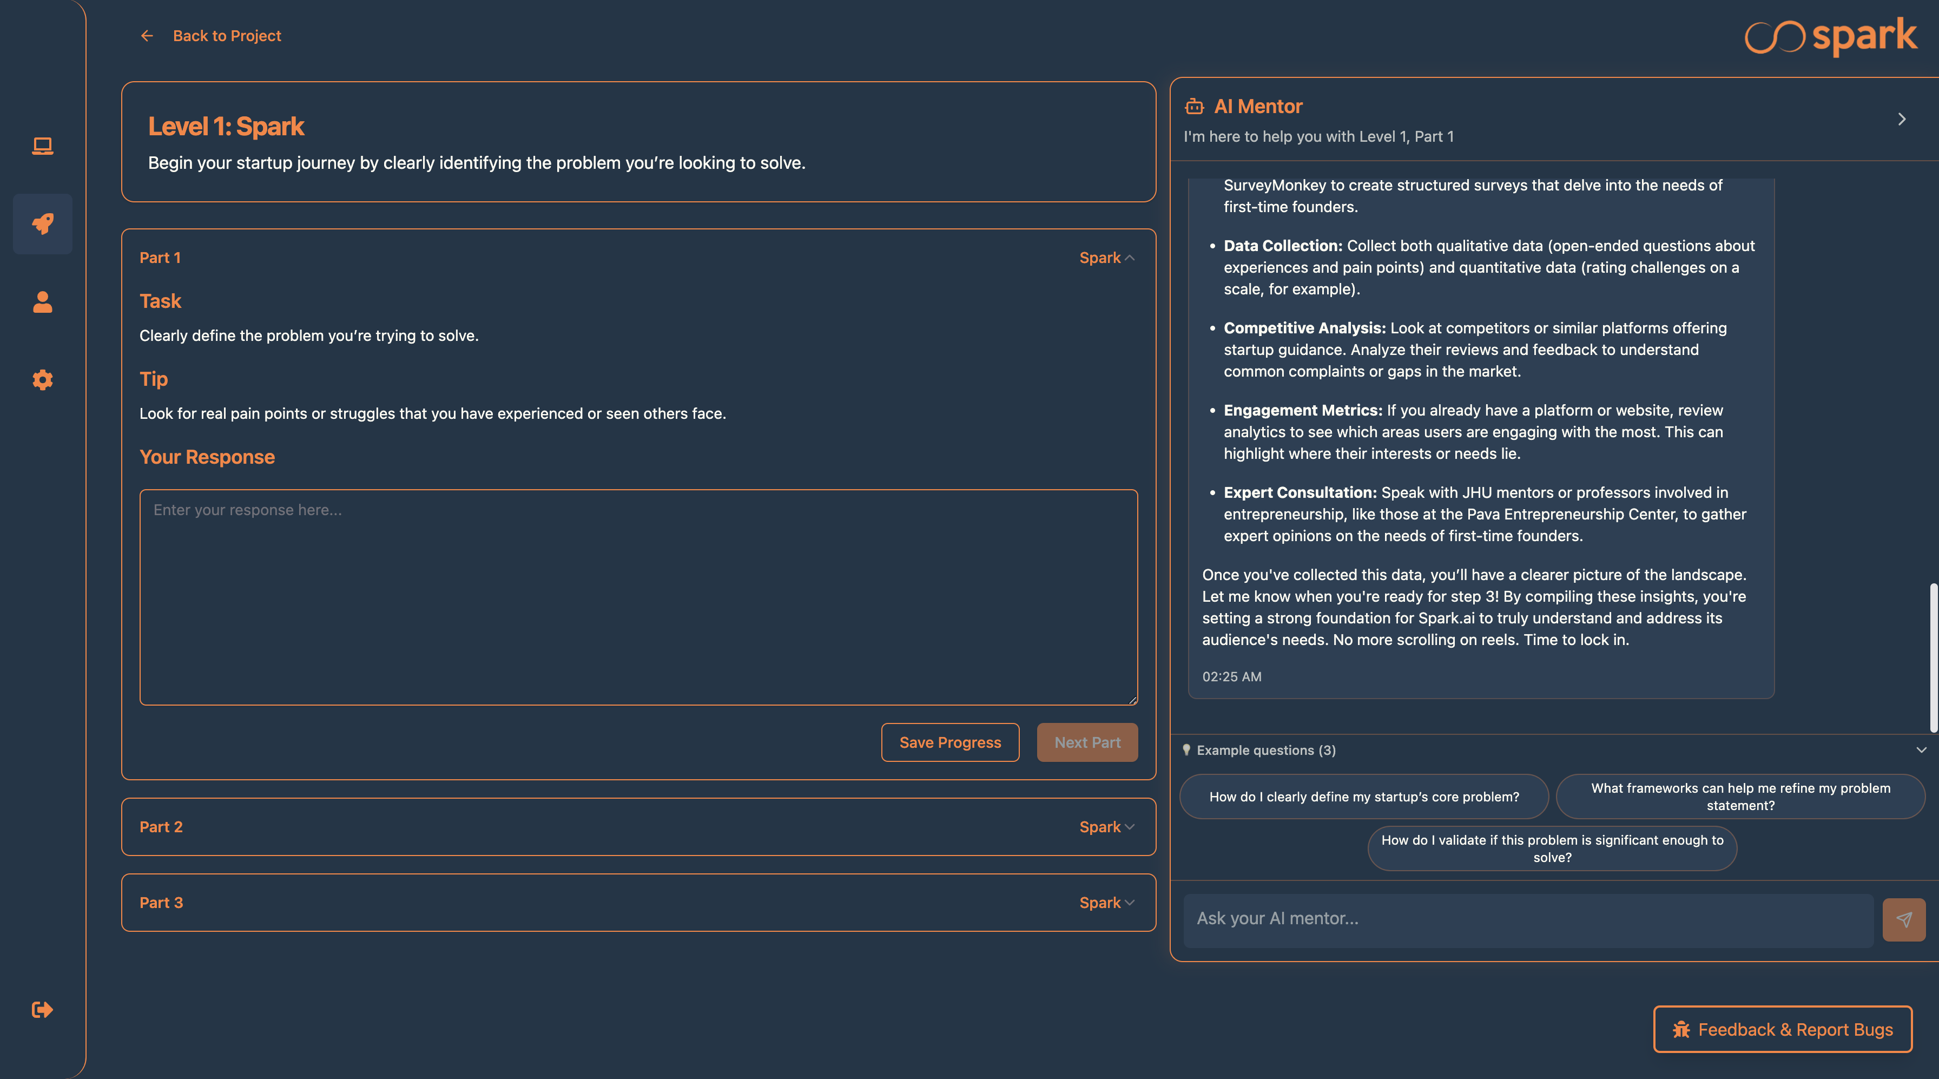Click the AI Mentor robot icon
Viewport: 1939px width, 1079px height.
pyautogui.click(x=1194, y=106)
